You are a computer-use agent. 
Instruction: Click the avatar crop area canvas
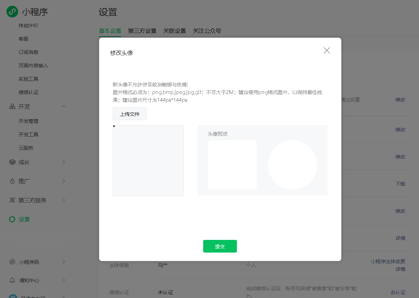click(x=148, y=161)
